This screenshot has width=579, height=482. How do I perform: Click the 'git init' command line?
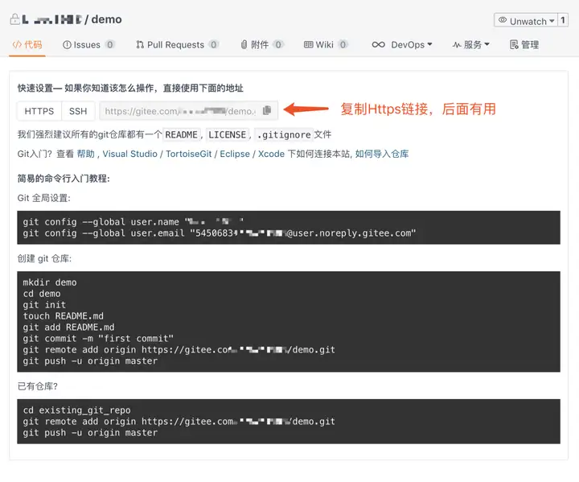pyautogui.click(x=44, y=305)
